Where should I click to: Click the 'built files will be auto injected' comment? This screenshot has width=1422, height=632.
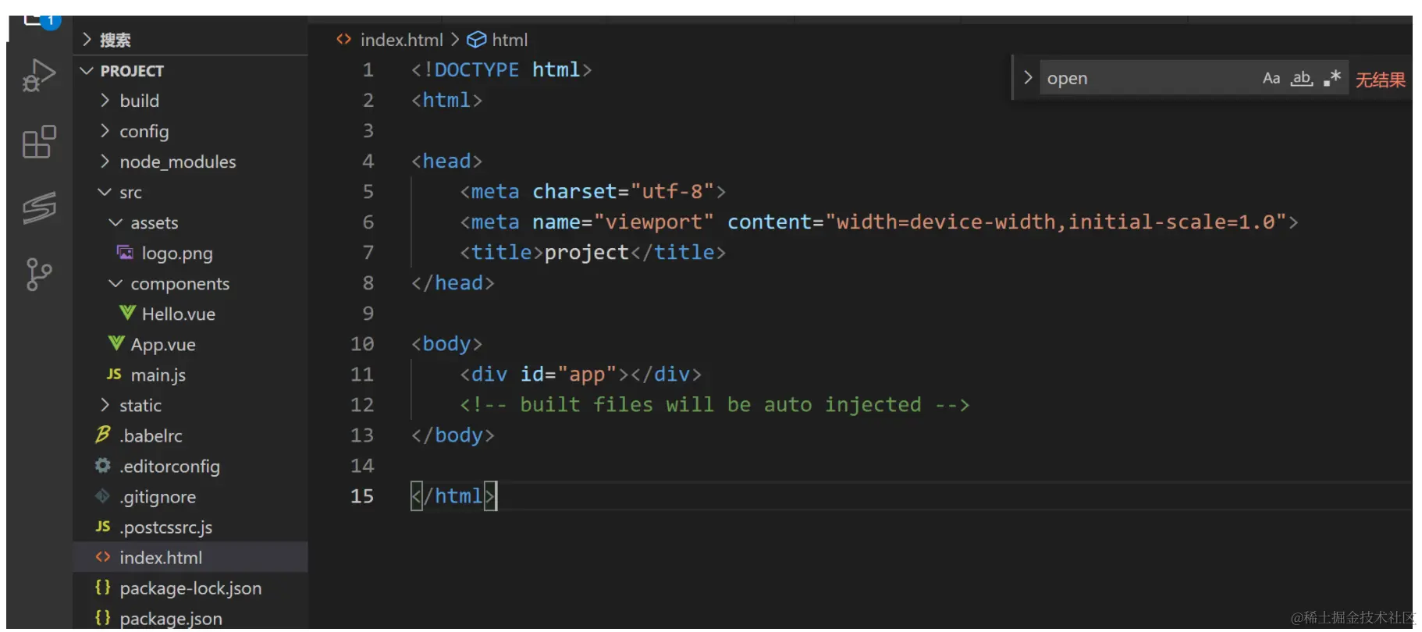click(720, 404)
